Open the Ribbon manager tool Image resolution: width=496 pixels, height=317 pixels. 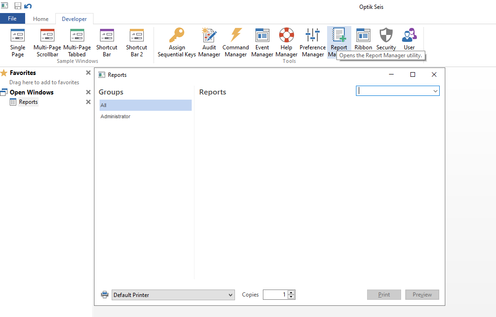point(363,40)
